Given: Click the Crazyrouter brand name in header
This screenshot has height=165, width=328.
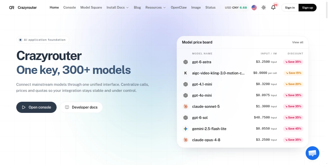Looking at the screenshot, I should pos(27,8).
